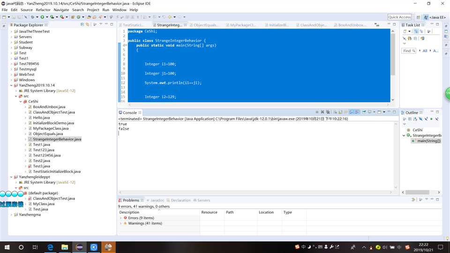Click the New file toolbar icon
450x253 pixels.
point(4,17)
